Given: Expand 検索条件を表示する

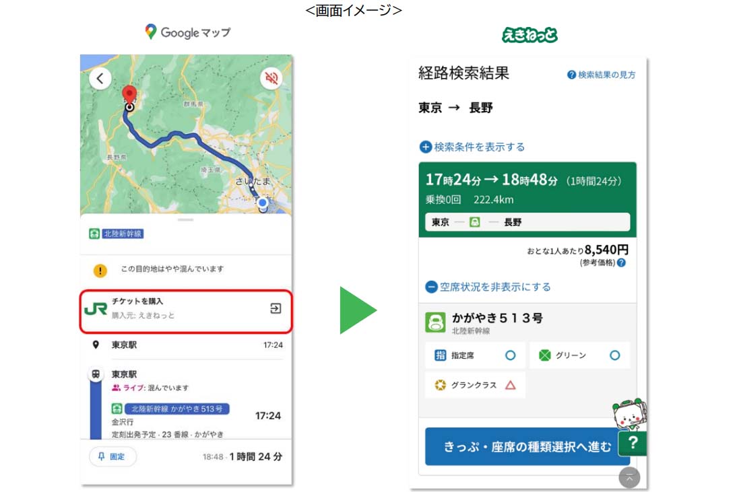Looking at the screenshot, I should (x=472, y=147).
